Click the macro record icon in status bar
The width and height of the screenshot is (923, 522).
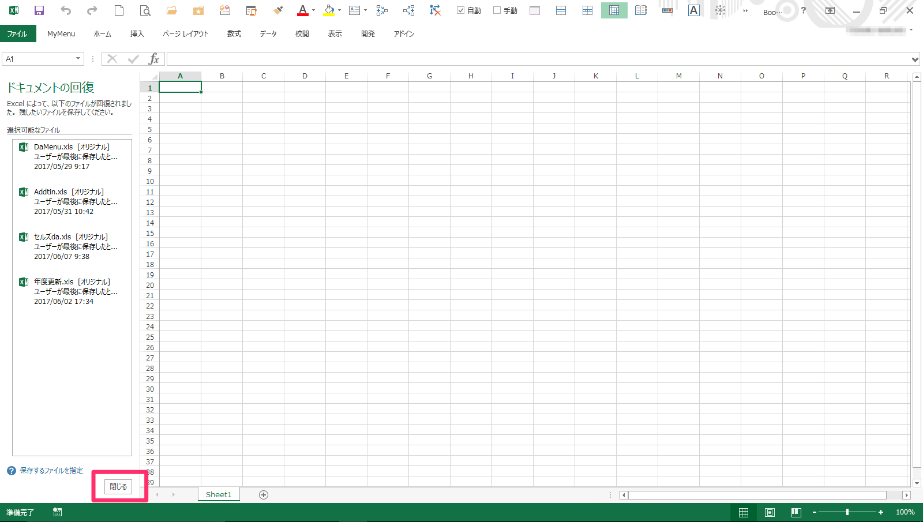click(x=58, y=512)
